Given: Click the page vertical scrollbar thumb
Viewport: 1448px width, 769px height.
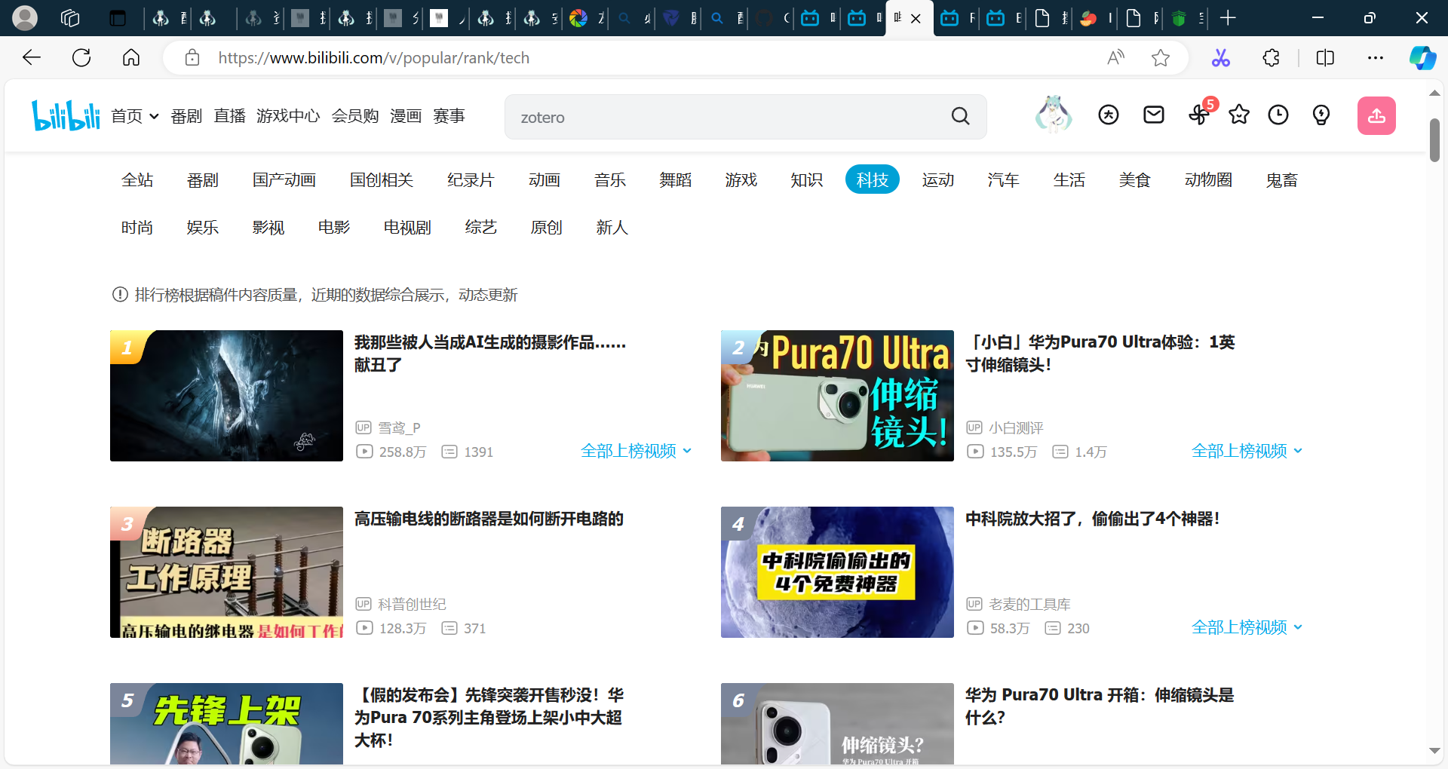Looking at the screenshot, I should (1434, 139).
